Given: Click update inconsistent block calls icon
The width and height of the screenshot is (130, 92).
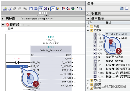Looking at the screenshot, I should (73, 9).
